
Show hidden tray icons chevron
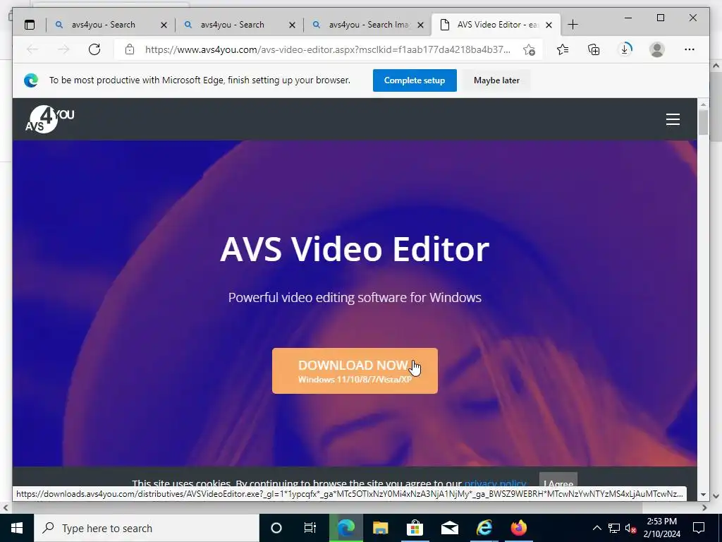[596, 528]
